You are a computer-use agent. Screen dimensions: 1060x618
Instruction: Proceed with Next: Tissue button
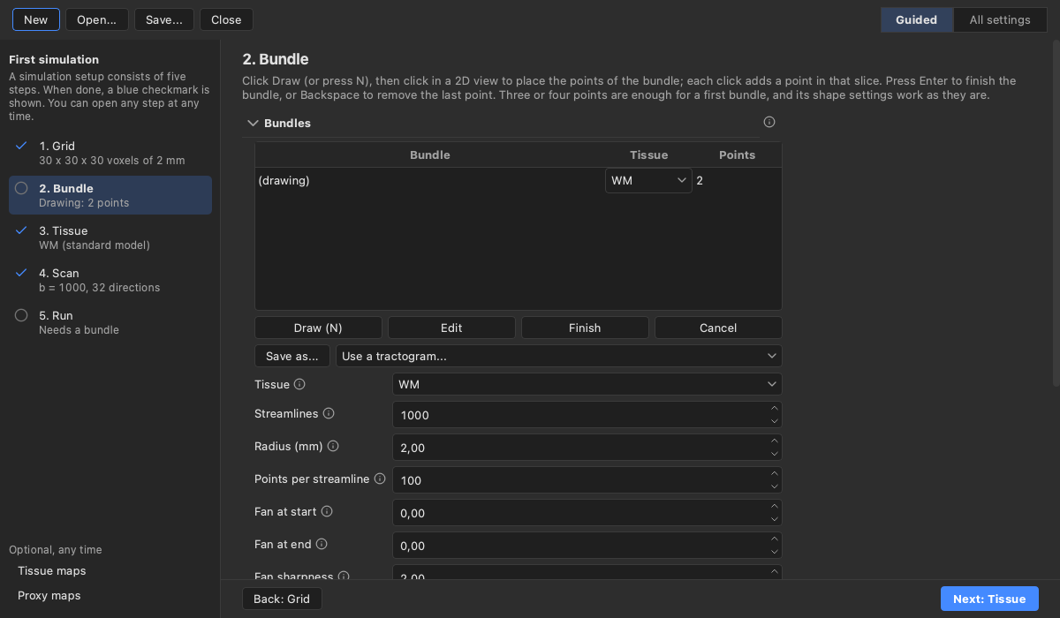point(989,599)
